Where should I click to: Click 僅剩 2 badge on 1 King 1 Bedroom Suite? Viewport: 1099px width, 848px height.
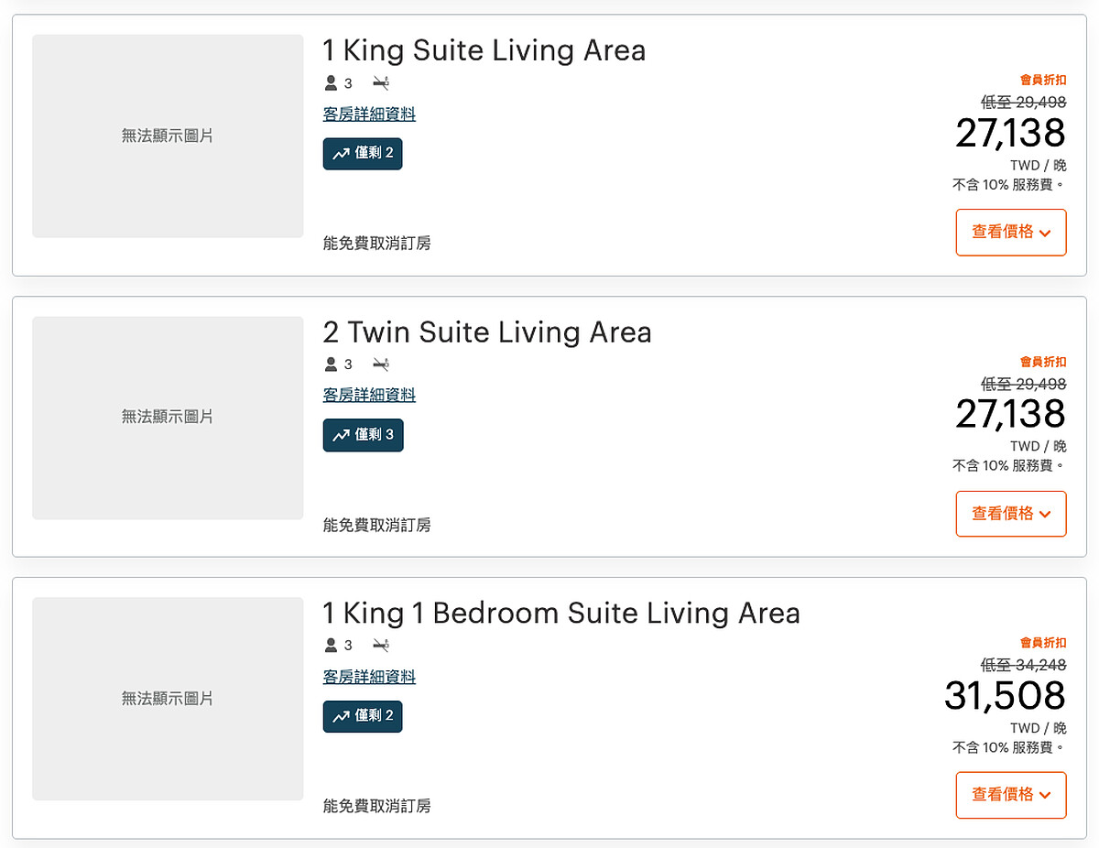363,716
